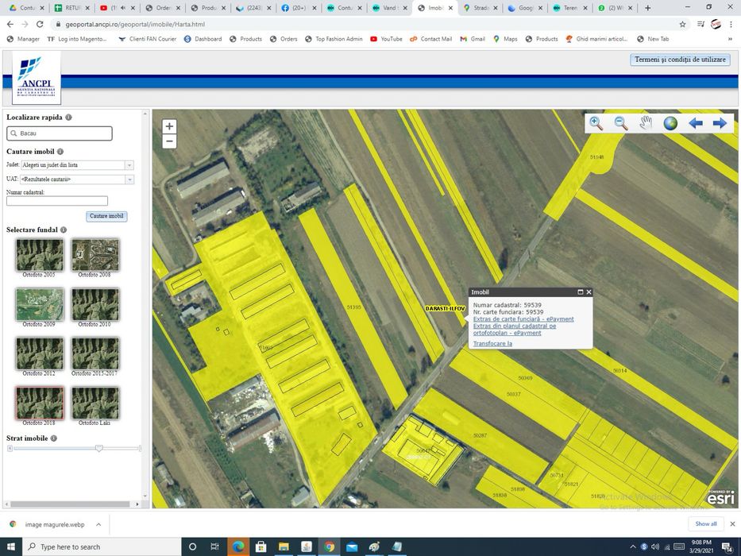The height and width of the screenshot is (556, 741).
Task: Maximize the Imobil popup window
Action: [580, 292]
